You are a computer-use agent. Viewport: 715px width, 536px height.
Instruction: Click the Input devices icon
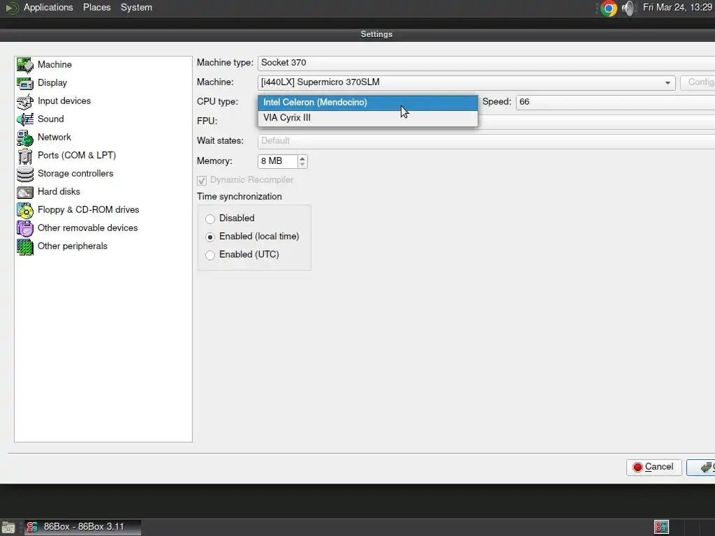pos(25,101)
